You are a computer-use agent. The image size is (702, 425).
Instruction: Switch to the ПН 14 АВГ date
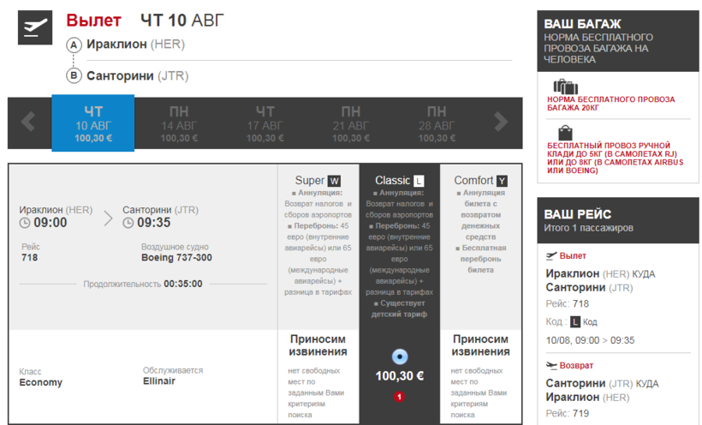point(179,123)
